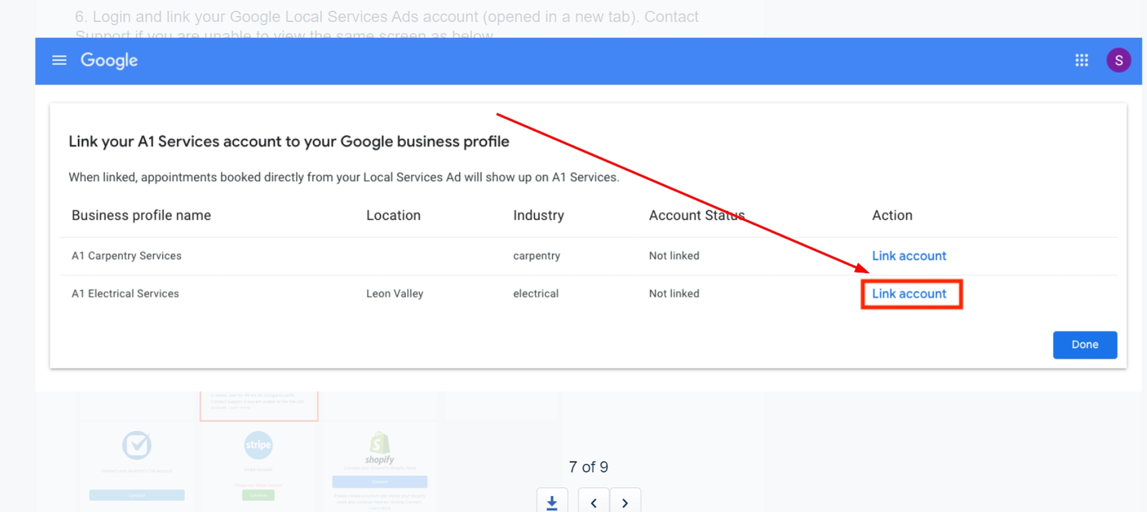Image resolution: width=1147 pixels, height=512 pixels.
Task: Download the current slide image
Action: pos(552,502)
